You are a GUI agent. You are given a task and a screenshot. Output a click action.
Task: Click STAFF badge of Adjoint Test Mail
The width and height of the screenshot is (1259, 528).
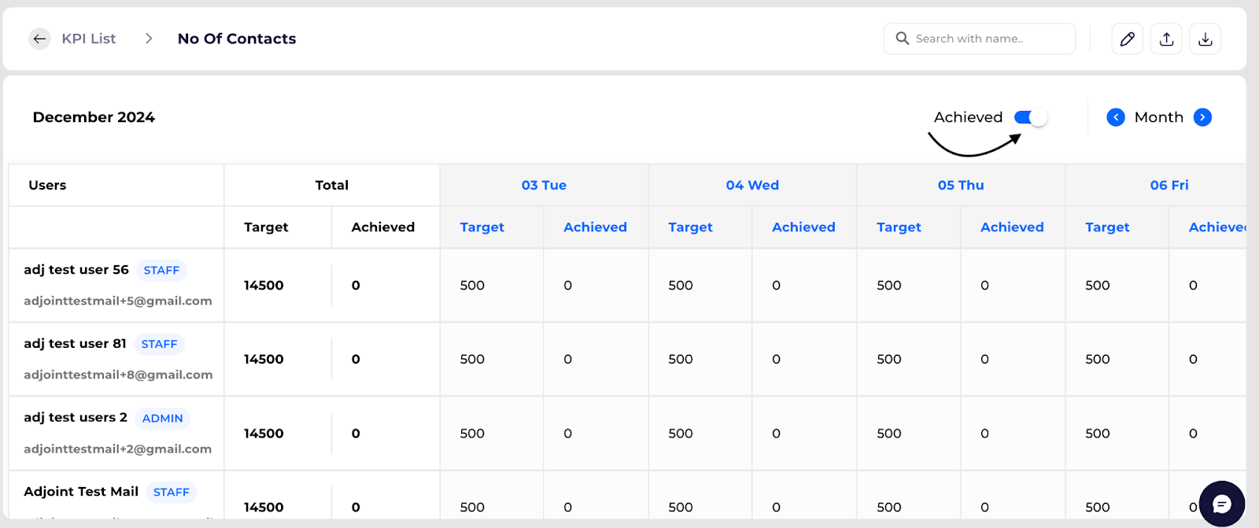[172, 492]
